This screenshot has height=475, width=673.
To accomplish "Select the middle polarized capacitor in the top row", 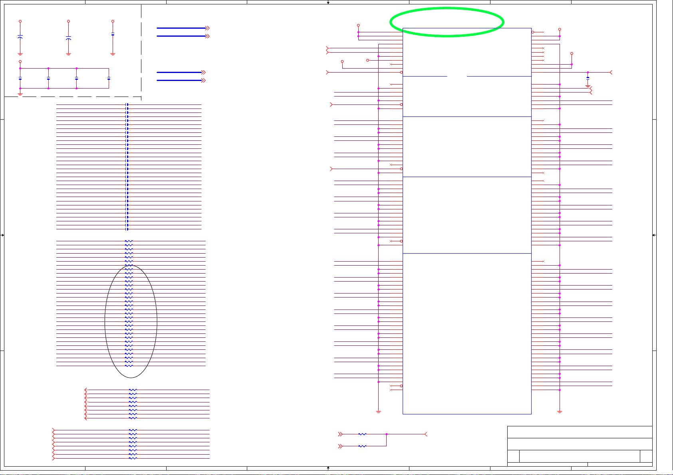I will pyautogui.click(x=68, y=38).
